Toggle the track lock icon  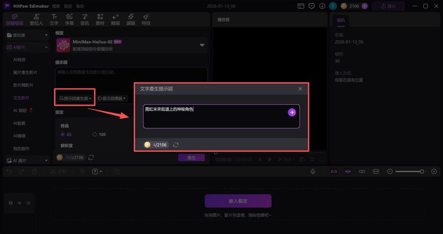coord(11,203)
